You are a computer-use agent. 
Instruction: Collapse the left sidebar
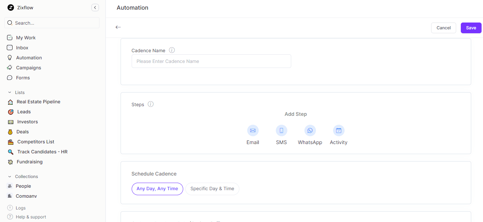pyautogui.click(x=95, y=7)
